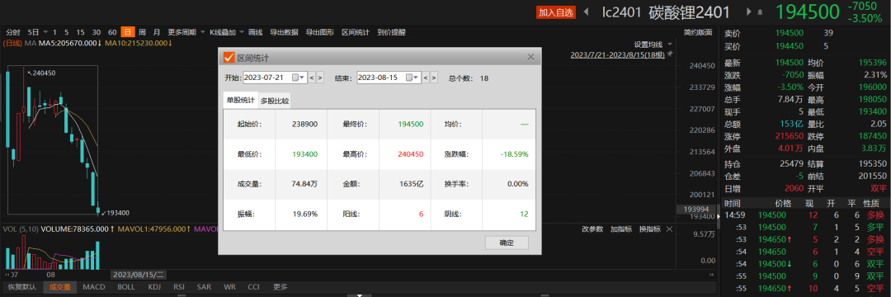Click the price alert bell icon
The height and width of the screenshot is (297, 891).
tap(760, 12)
